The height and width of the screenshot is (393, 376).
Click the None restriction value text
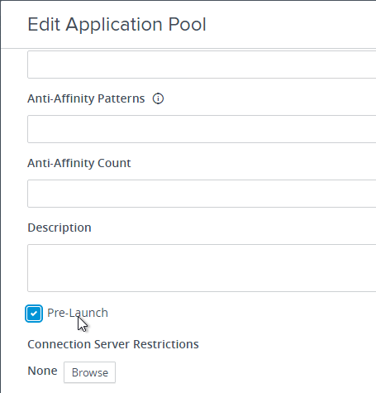pyautogui.click(x=42, y=371)
